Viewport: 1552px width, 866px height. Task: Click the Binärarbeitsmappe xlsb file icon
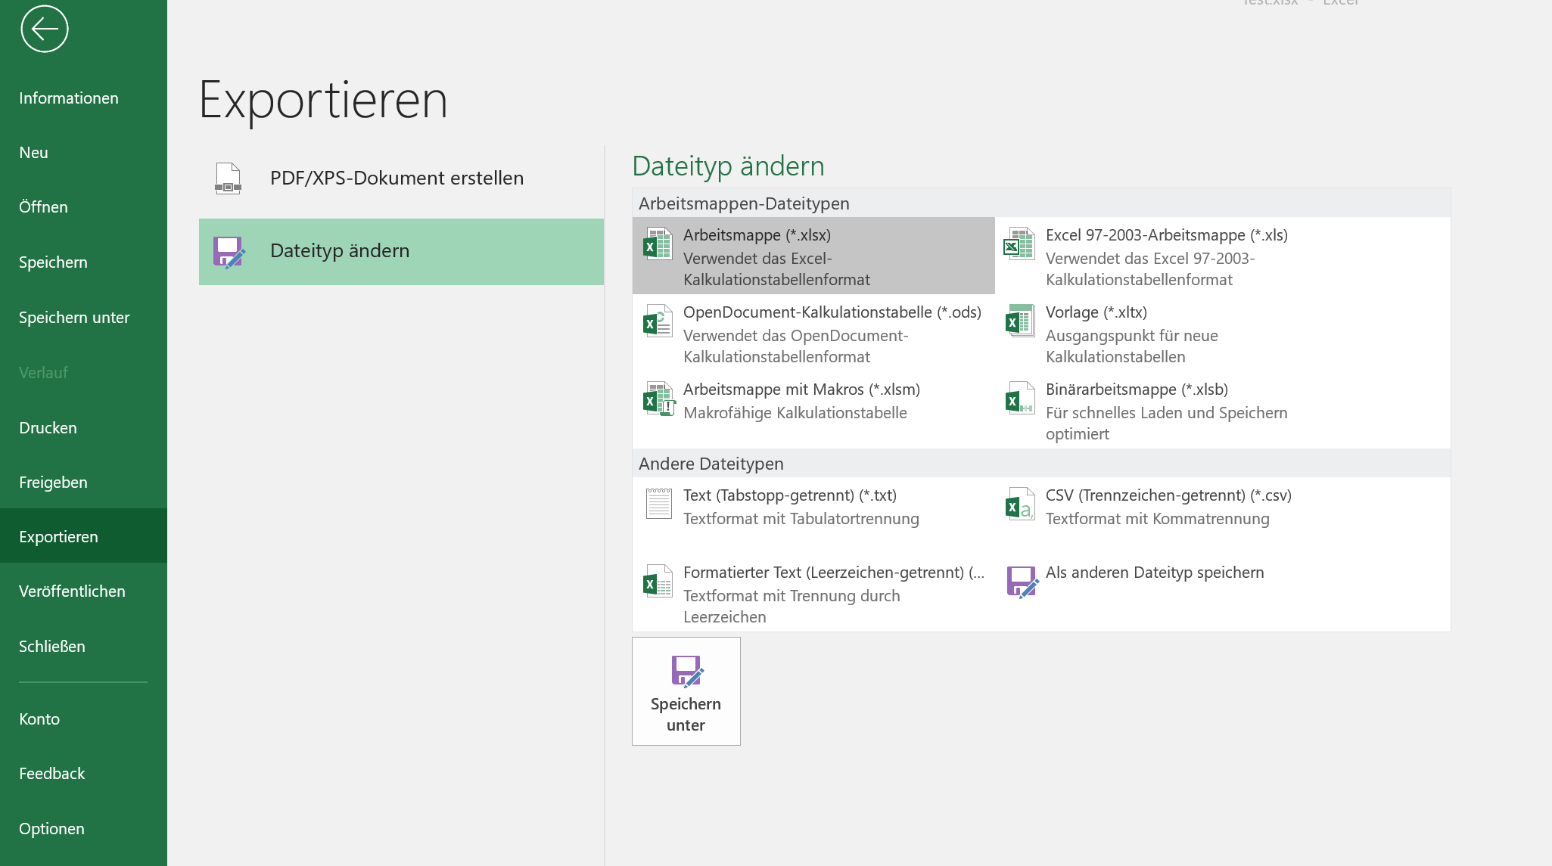pyautogui.click(x=1020, y=398)
